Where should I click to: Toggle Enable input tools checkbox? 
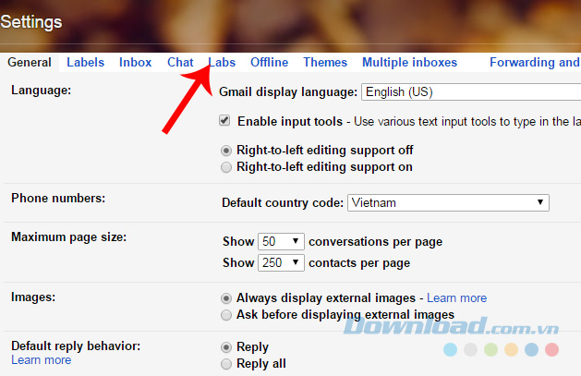(x=224, y=120)
